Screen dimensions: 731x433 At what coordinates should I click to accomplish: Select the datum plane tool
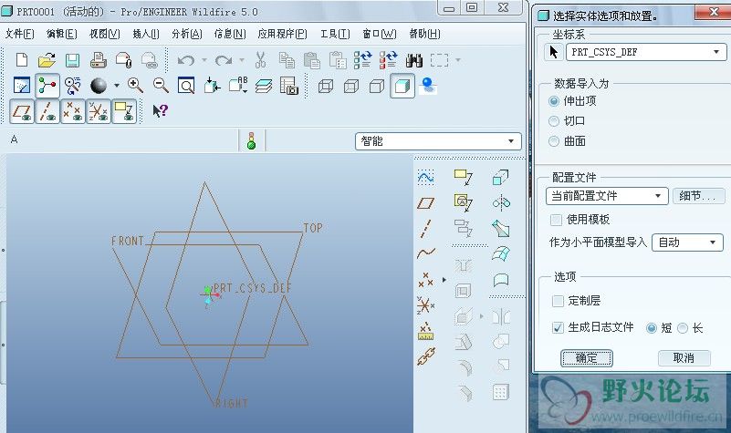(x=425, y=203)
